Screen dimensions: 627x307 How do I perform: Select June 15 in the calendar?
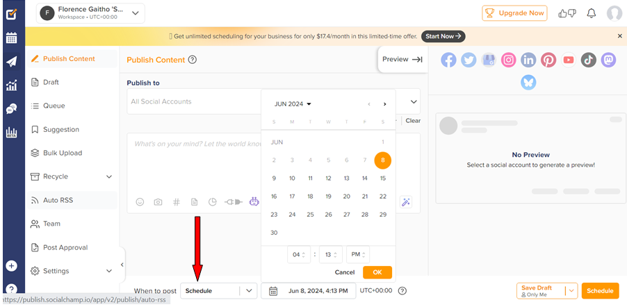(383, 179)
